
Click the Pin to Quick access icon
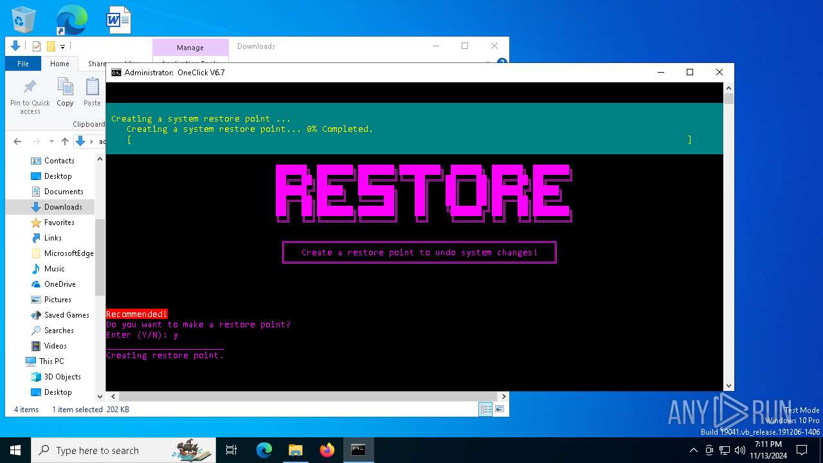pyautogui.click(x=30, y=97)
